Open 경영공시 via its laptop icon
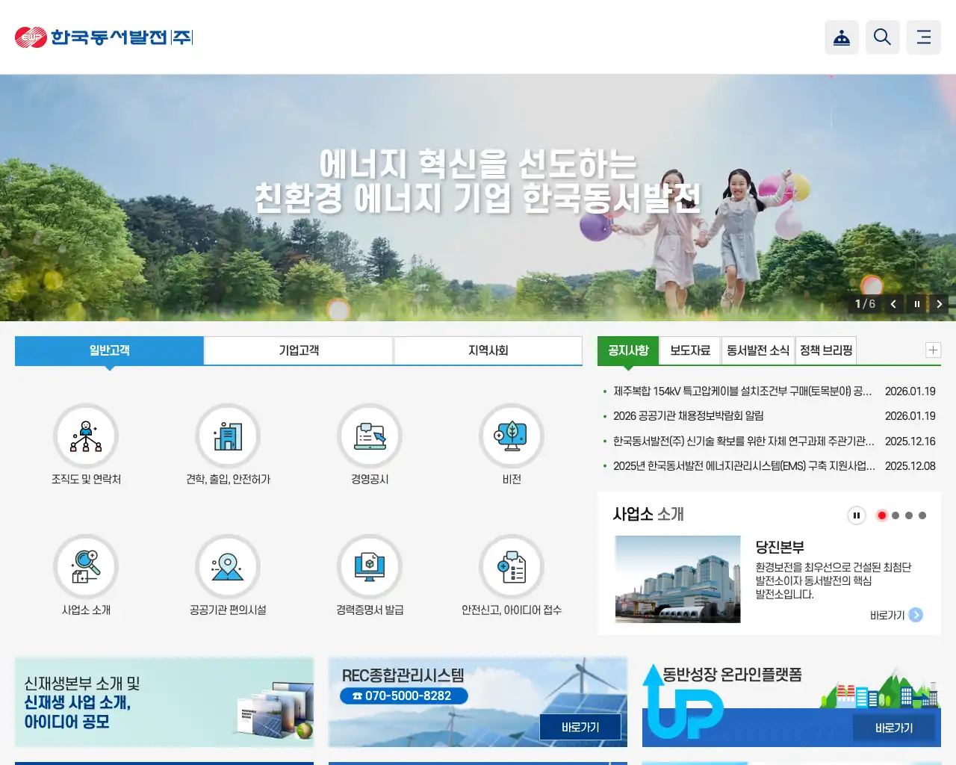 370,436
